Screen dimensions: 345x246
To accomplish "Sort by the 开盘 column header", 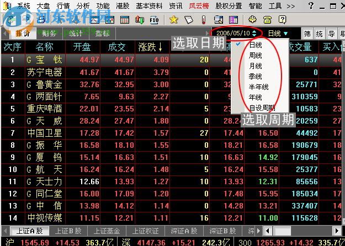I will (x=83, y=47).
